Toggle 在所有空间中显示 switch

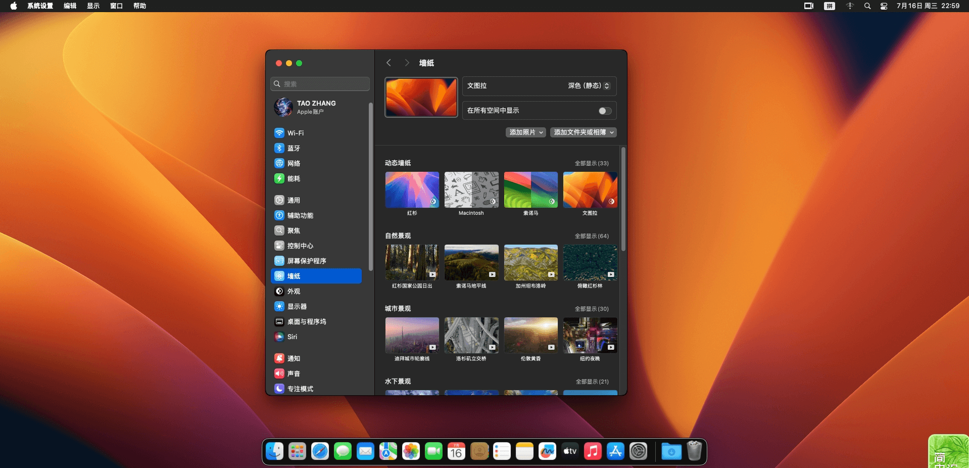[x=605, y=111]
